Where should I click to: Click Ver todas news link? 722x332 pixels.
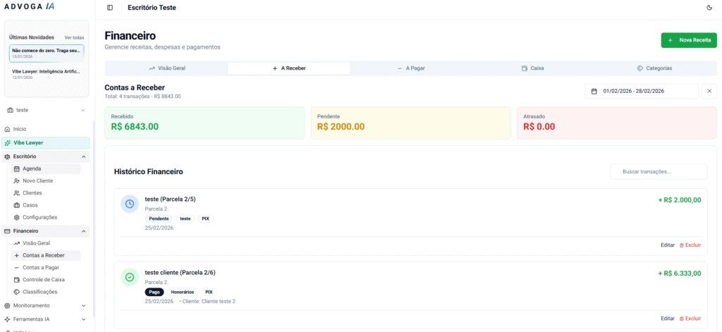(x=74, y=37)
